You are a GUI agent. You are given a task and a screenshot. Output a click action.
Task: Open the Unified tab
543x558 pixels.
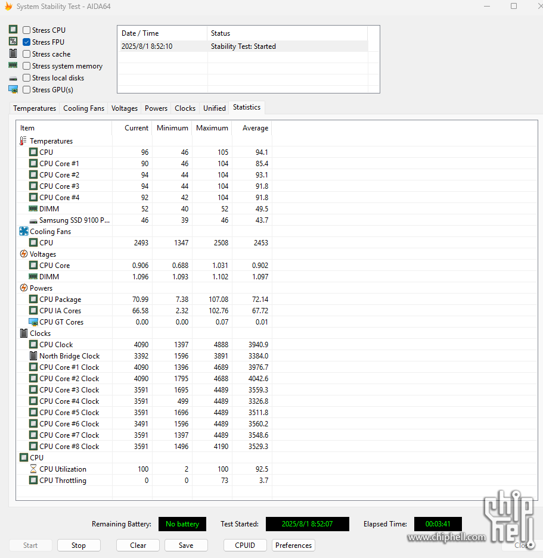point(215,108)
